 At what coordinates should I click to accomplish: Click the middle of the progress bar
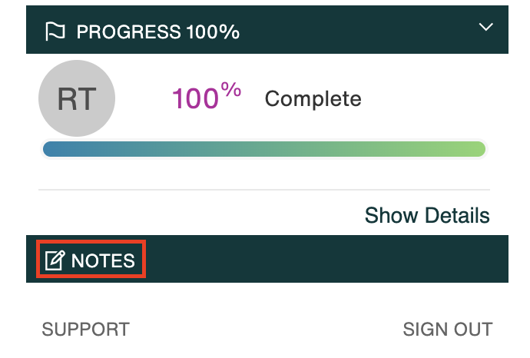tap(264, 149)
